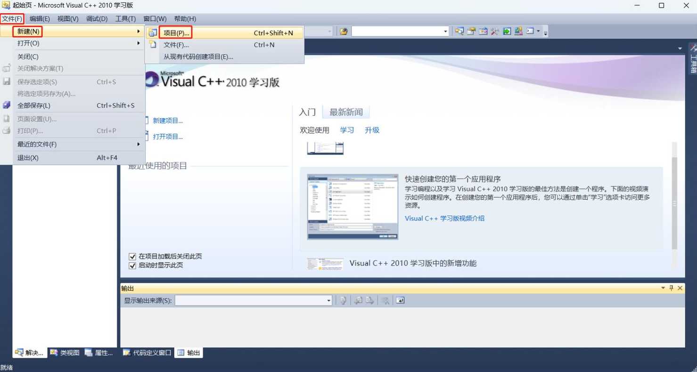Click the 解决... tab at bottom left
The width and height of the screenshot is (697, 372).
tap(30, 353)
